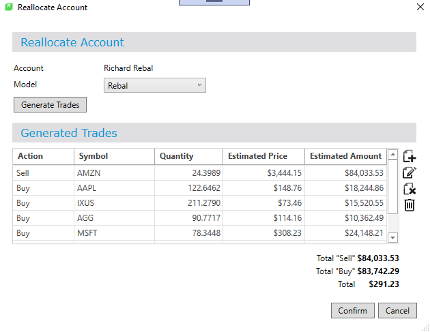
Task: Click estimated price $73.46 cell
Action: [264, 203]
